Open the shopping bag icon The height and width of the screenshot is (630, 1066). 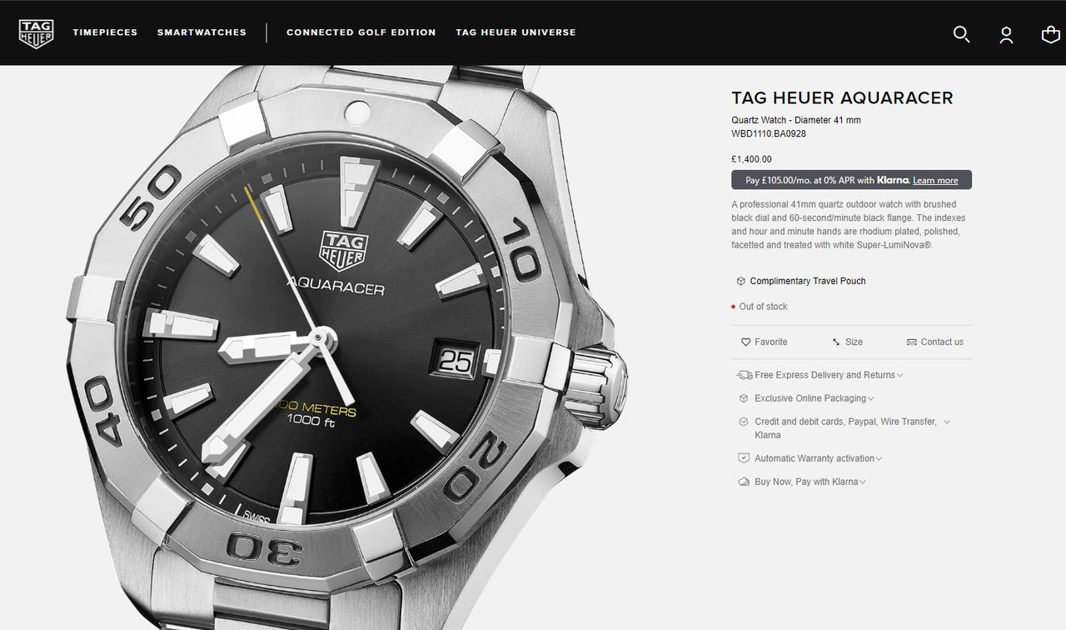[x=1051, y=34]
